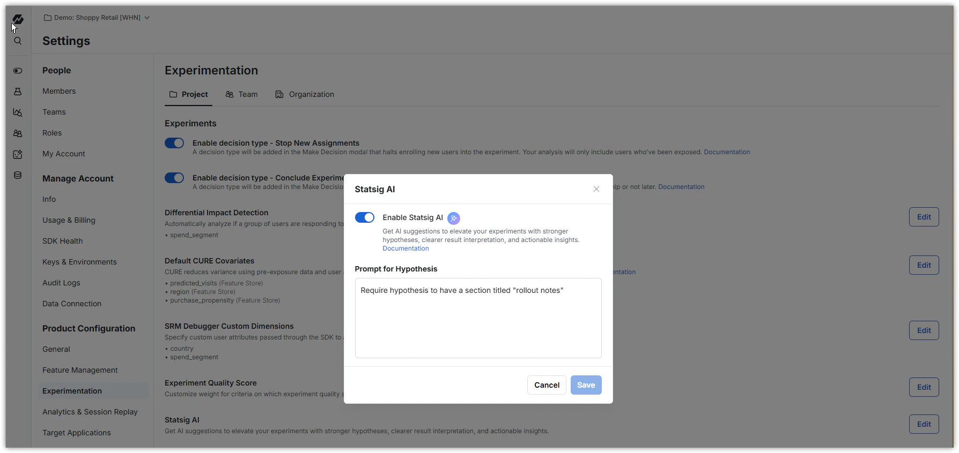Screen dimensions: 959x453
Task: Click the AI sparkle badge icon
Action: 454,218
